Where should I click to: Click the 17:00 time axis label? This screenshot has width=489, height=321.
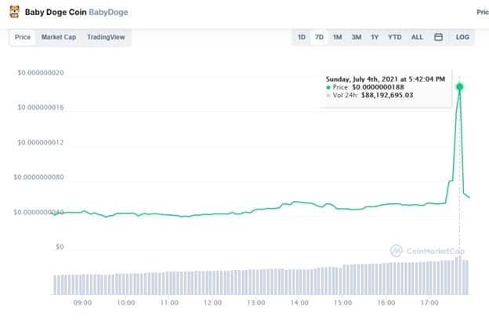(429, 303)
